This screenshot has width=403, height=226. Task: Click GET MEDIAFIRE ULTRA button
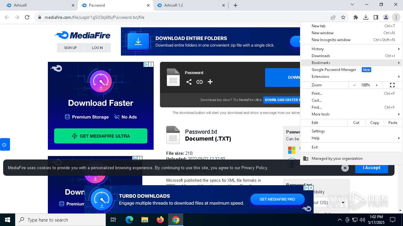[x=101, y=136]
